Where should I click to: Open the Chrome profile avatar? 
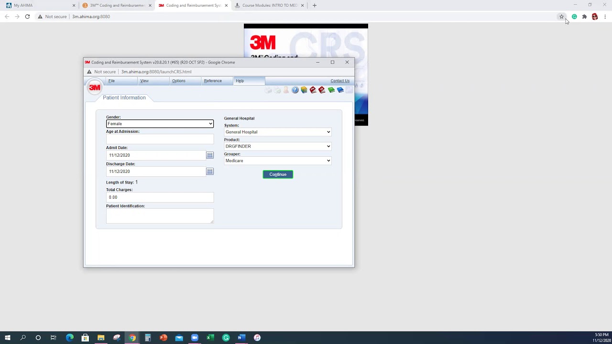[x=595, y=17]
